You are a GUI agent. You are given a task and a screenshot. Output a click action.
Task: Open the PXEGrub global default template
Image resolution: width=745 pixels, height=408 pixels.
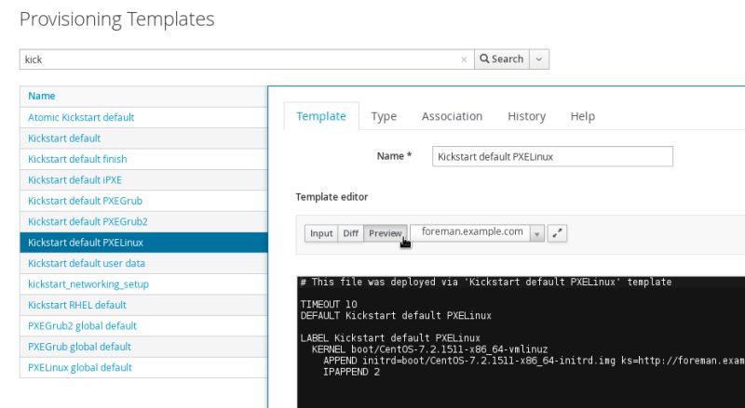(79, 347)
